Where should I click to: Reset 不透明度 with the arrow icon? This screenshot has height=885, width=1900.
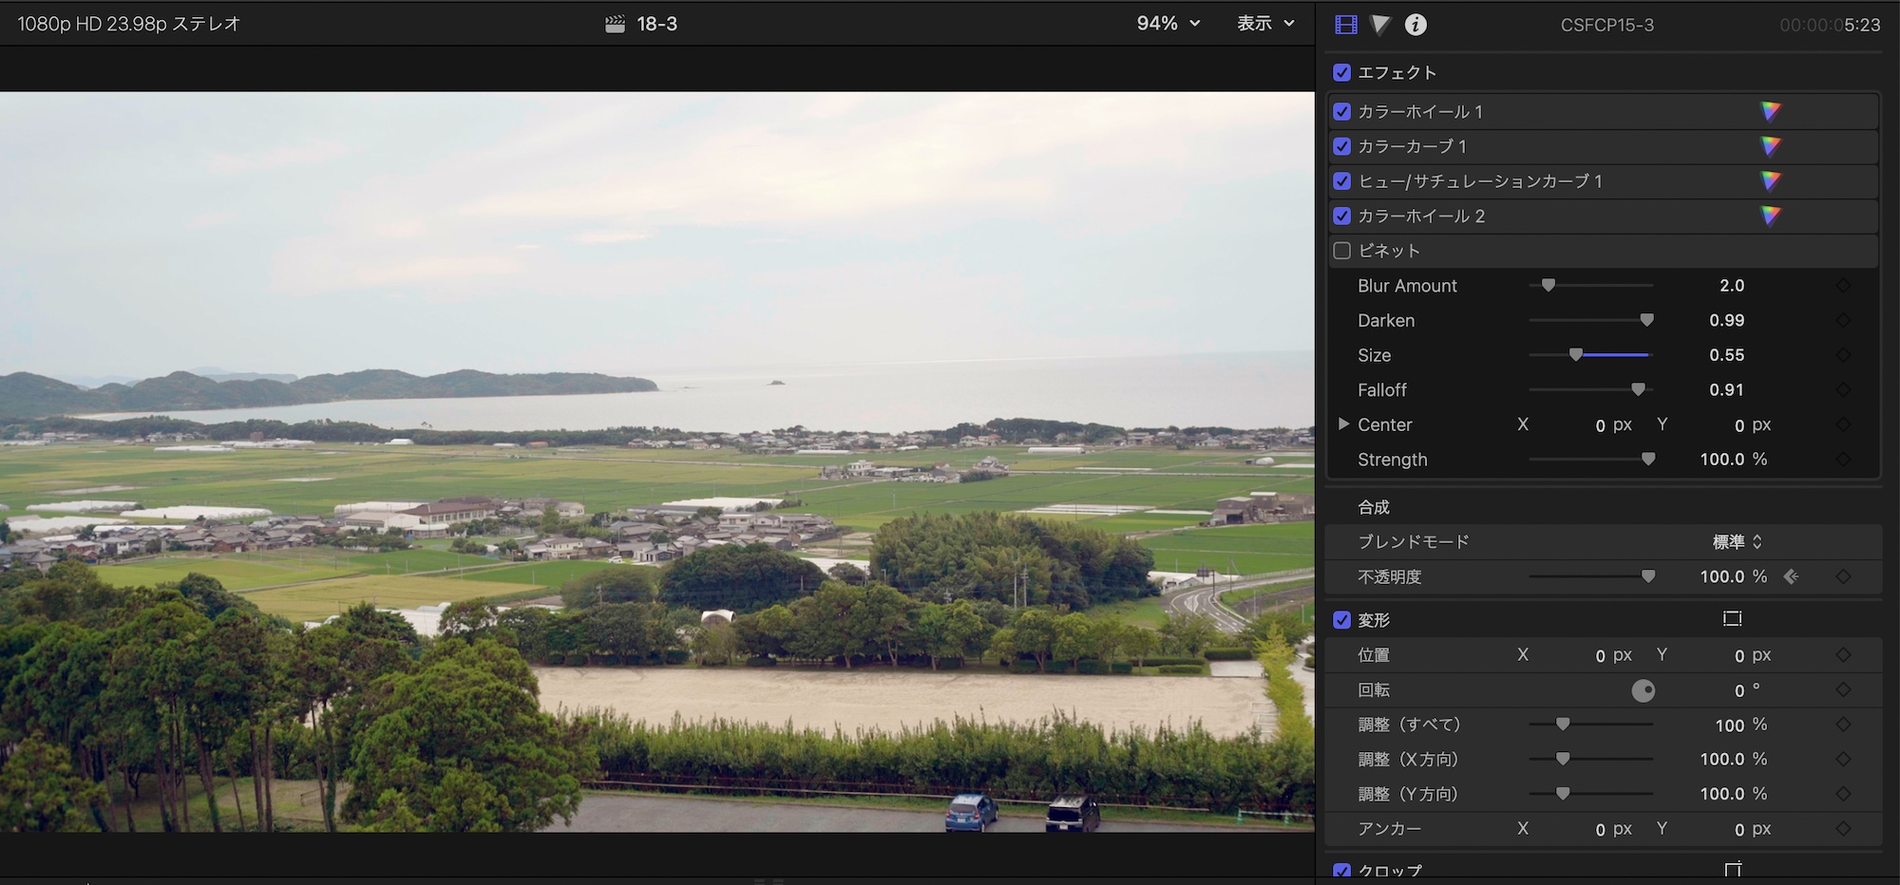pyautogui.click(x=1792, y=576)
